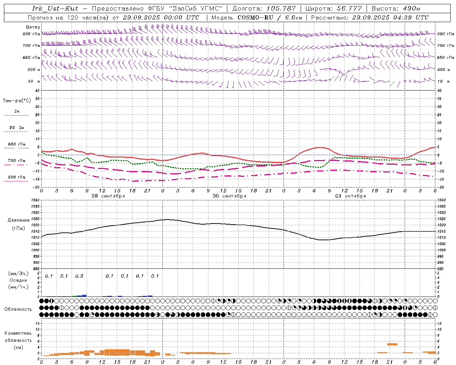Select the 'Широта: 56.777' header value
The height and width of the screenshot is (365, 456).
[334, 9]
